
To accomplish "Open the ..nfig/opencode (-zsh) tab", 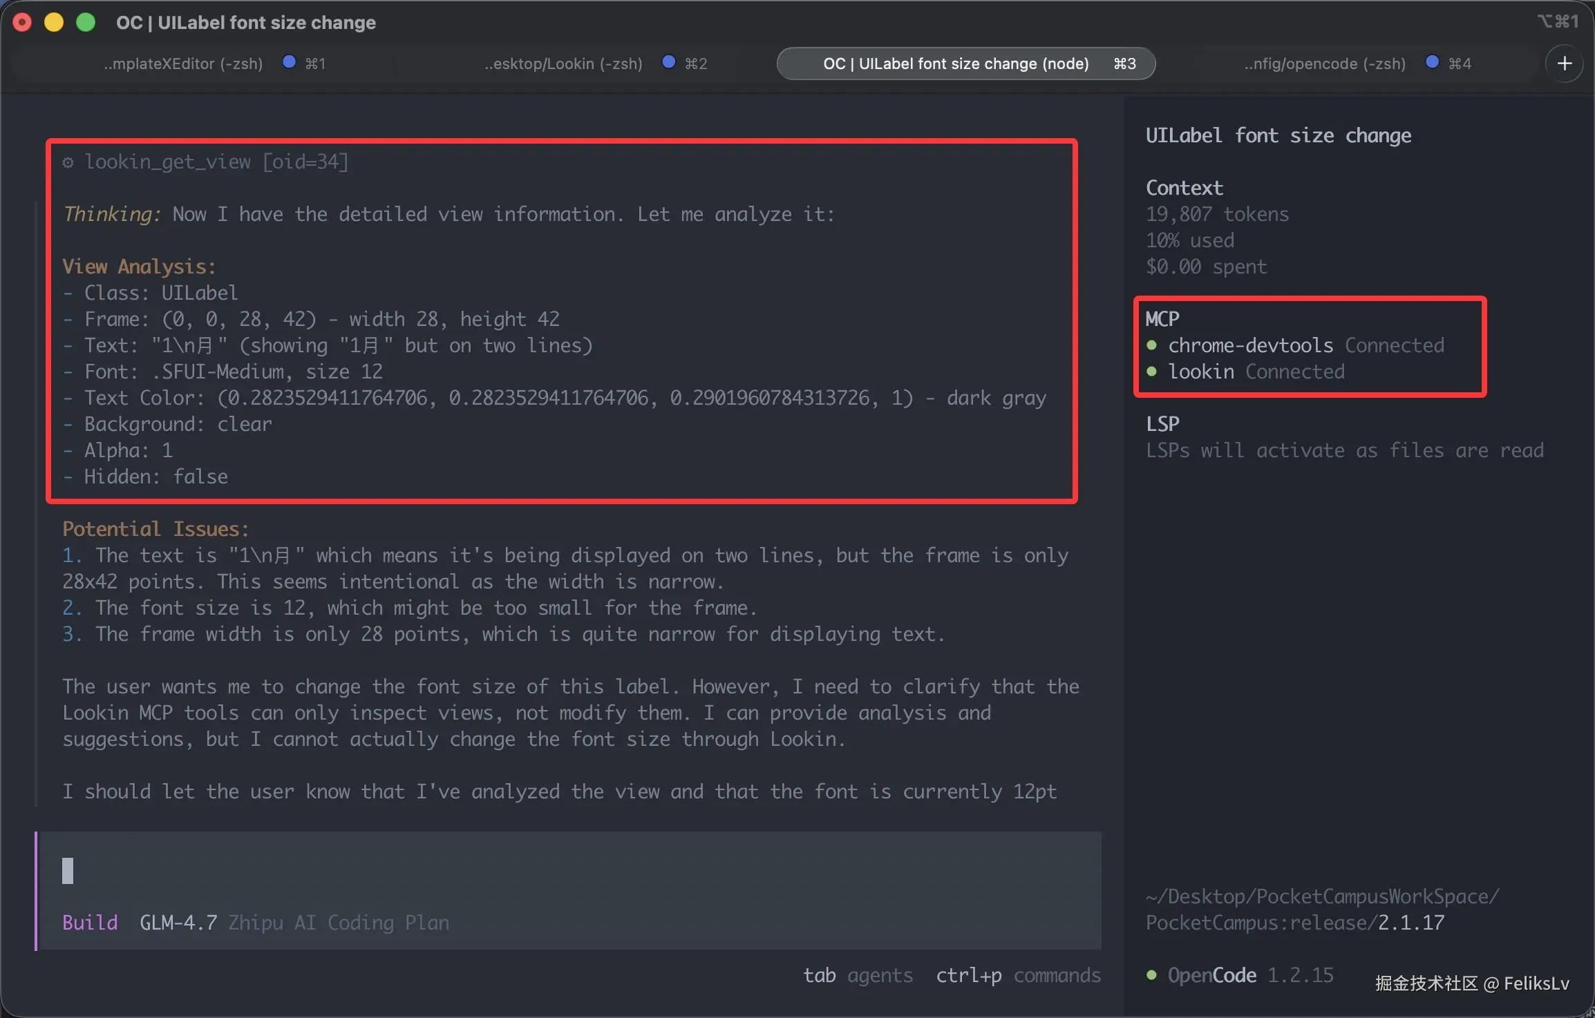I will (1325, 64).
